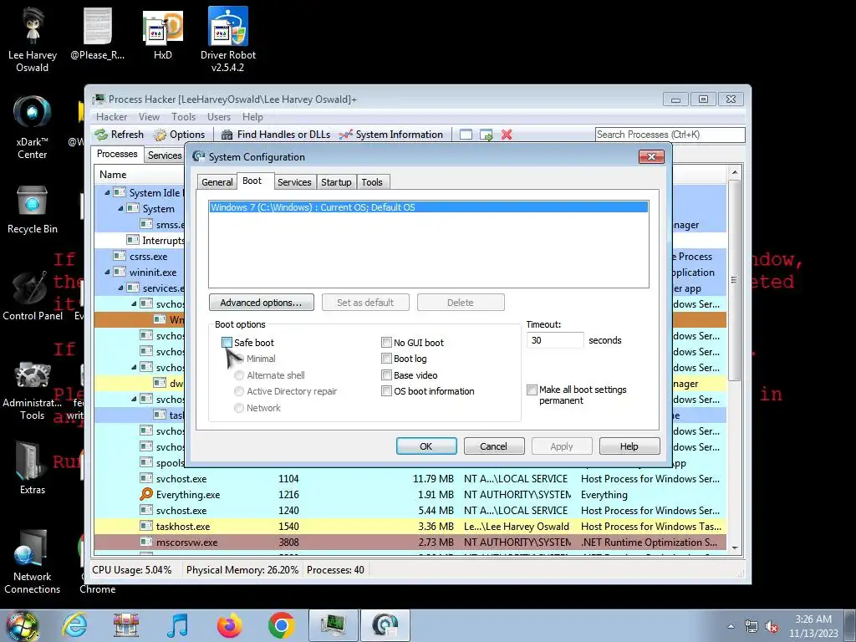Screen dimensions: 856x642
Task: Select the Network radio button
Action: point(238,408)
